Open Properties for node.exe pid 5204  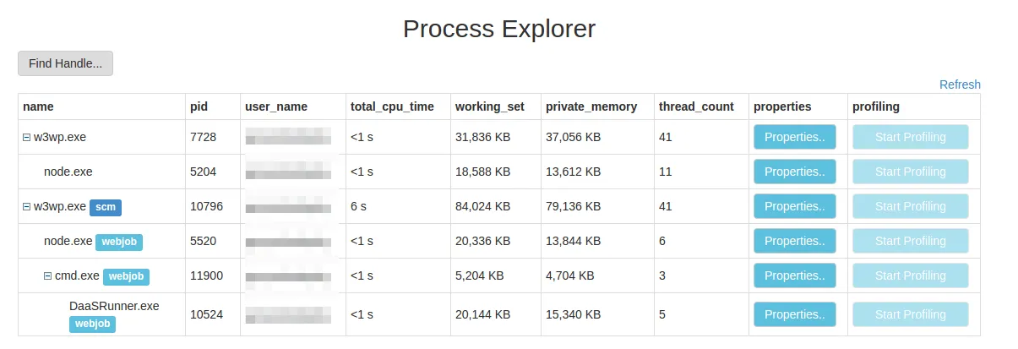click(794, 172)
